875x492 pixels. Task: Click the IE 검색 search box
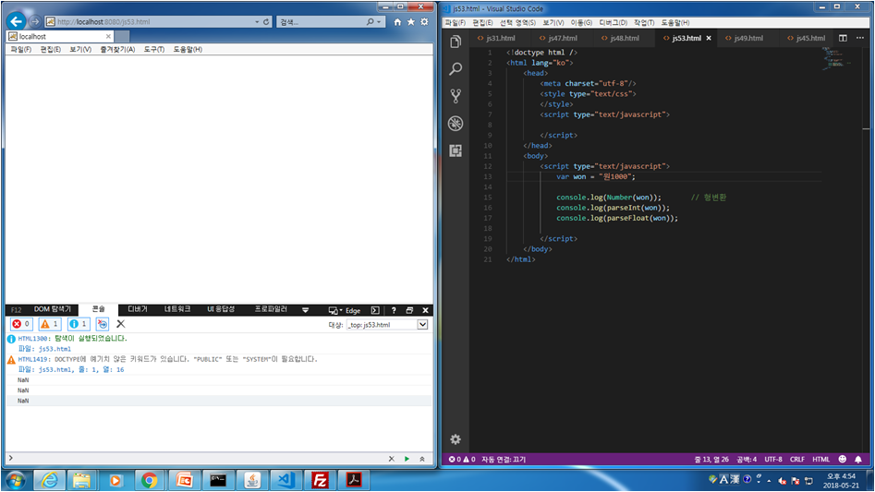pos(321,22)
